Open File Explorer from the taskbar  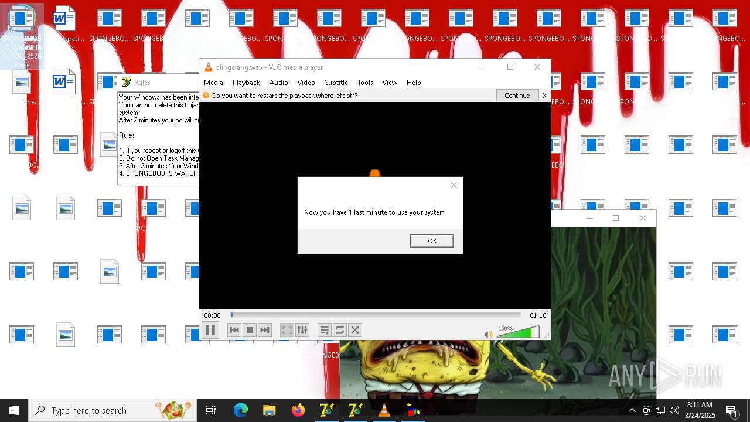pyautogui.click(x=270, y=410)
